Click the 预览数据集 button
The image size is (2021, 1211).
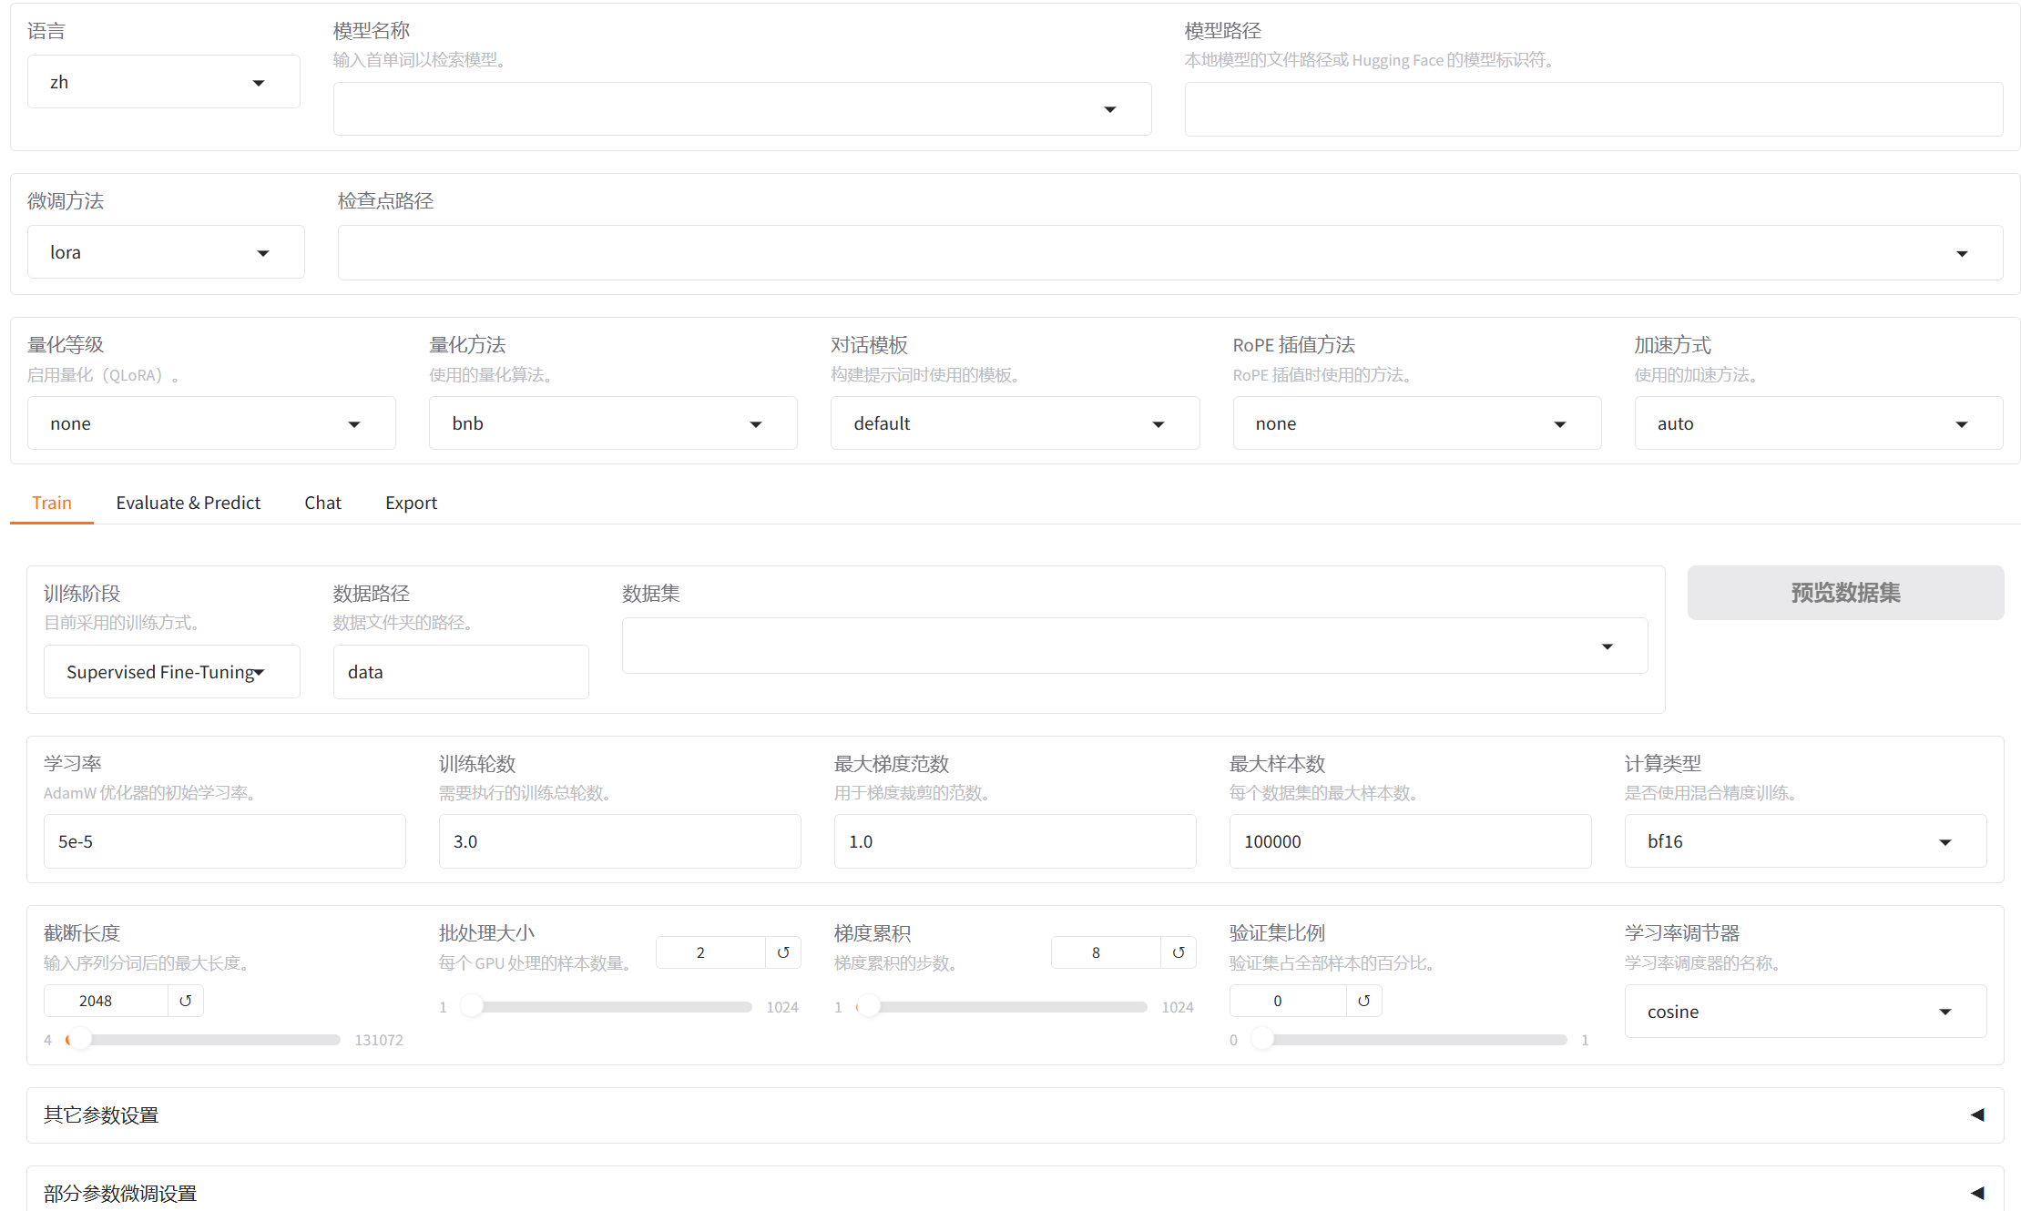coord(1844,593)
